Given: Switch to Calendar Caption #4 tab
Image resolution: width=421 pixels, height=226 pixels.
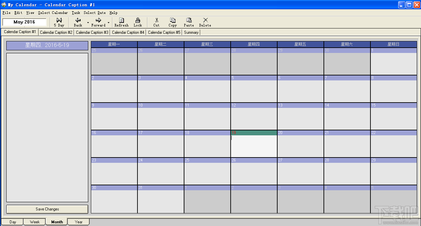Looking at the screenshot, I should click(128, 32).
